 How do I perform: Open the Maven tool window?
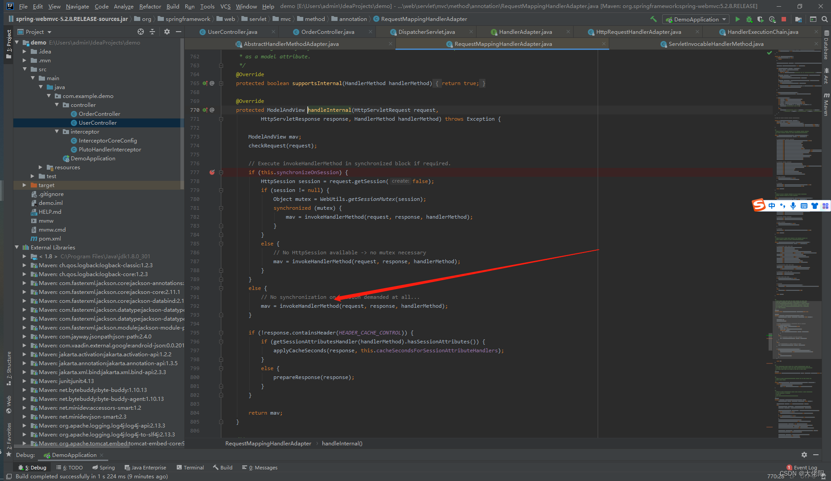(x=827, y=105)
